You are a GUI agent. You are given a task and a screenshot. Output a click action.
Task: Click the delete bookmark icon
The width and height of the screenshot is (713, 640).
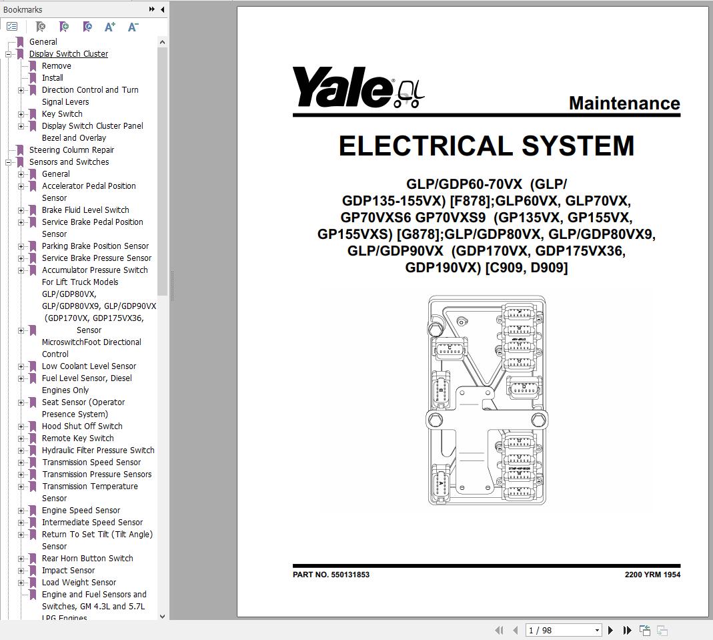[x=41, y=27]
